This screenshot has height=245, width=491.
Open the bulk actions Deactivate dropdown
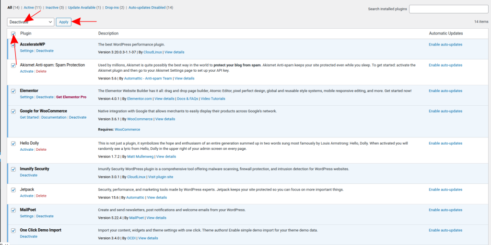[31, 22]
